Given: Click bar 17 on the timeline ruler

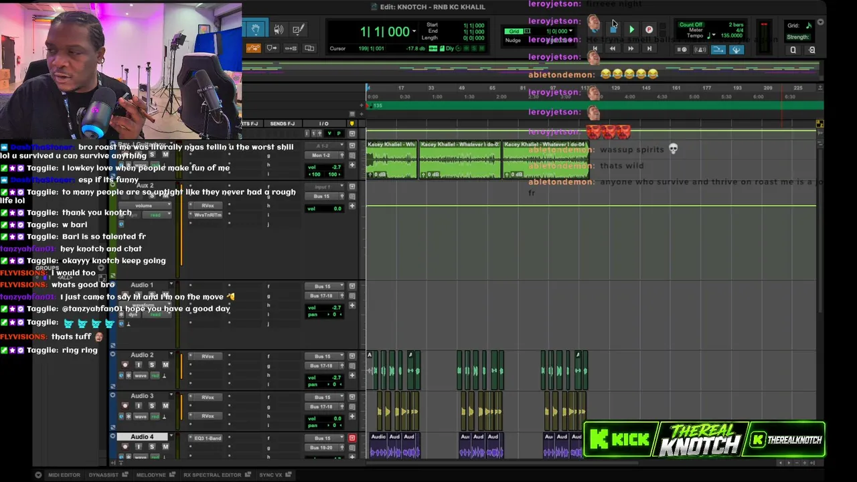Looking at the screenshot, I should pos(401,88).
